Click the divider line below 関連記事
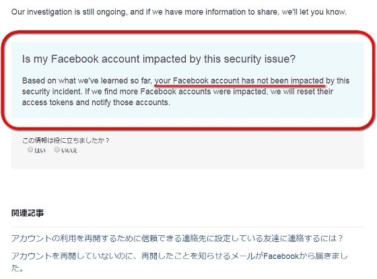The width and height of the screenshot is (377, 279). pyautogui.click(x=188, y=226)
